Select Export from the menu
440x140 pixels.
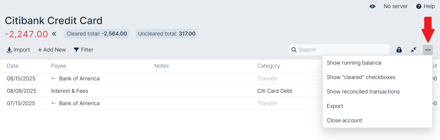coord(335,106)
